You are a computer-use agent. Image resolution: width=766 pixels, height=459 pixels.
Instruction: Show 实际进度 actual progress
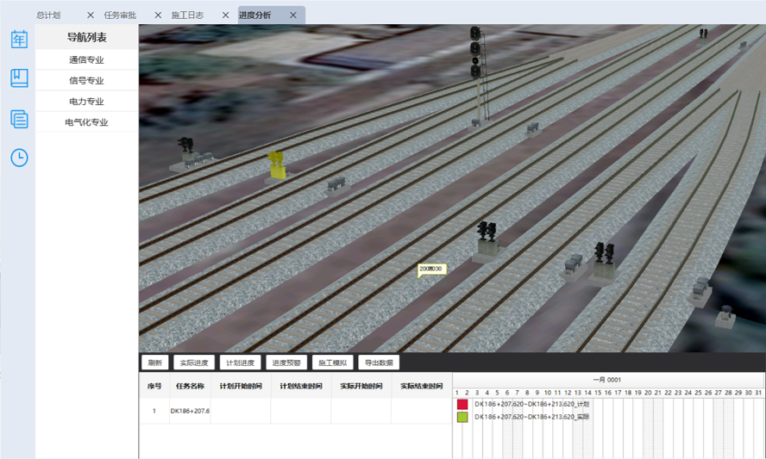click(193, 363)
